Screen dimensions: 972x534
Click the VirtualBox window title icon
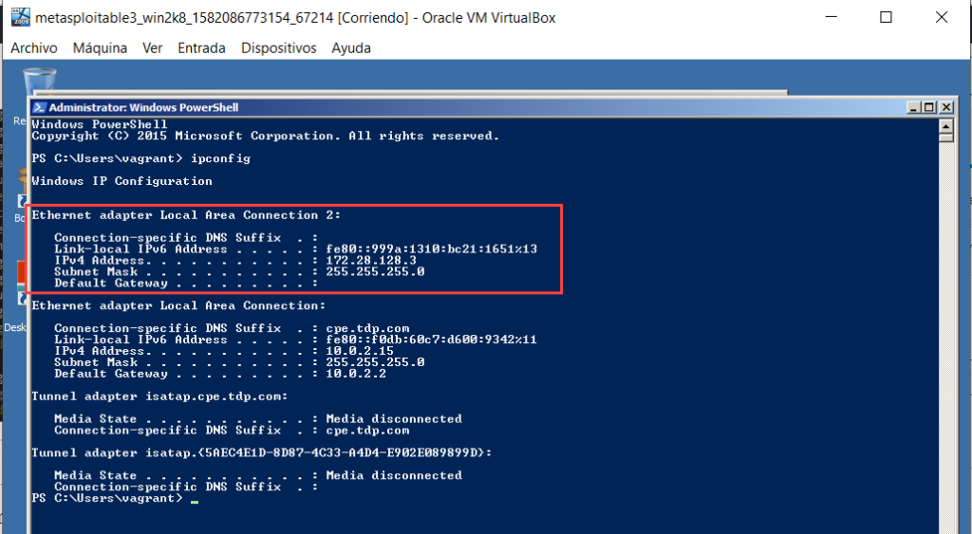click(x=21, y=17)
